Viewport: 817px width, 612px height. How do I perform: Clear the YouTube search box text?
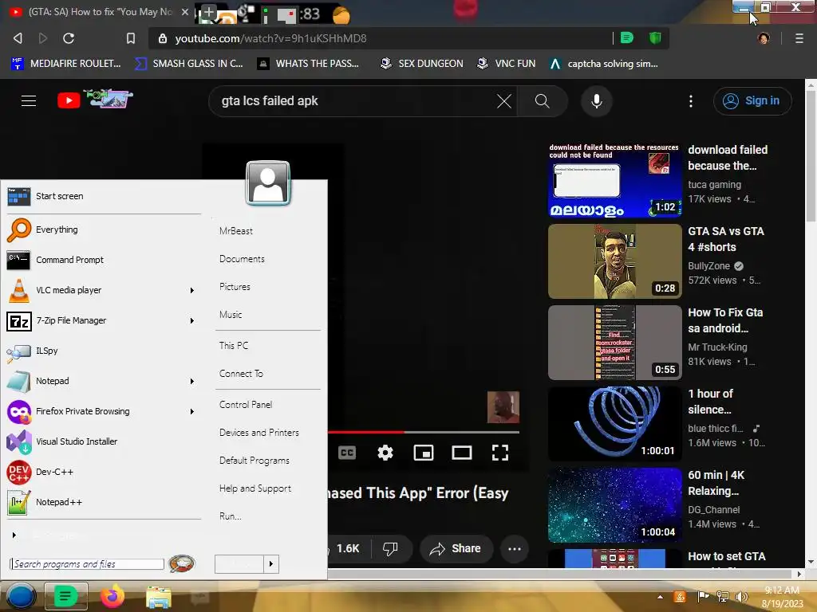504,101
